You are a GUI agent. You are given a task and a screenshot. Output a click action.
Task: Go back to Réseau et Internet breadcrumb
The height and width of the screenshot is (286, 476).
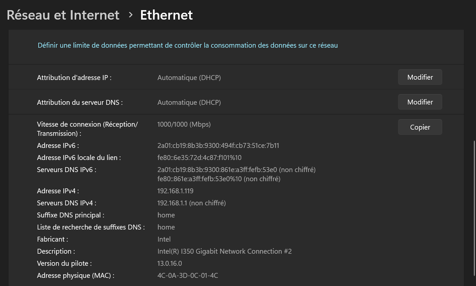tap(63, 15)
